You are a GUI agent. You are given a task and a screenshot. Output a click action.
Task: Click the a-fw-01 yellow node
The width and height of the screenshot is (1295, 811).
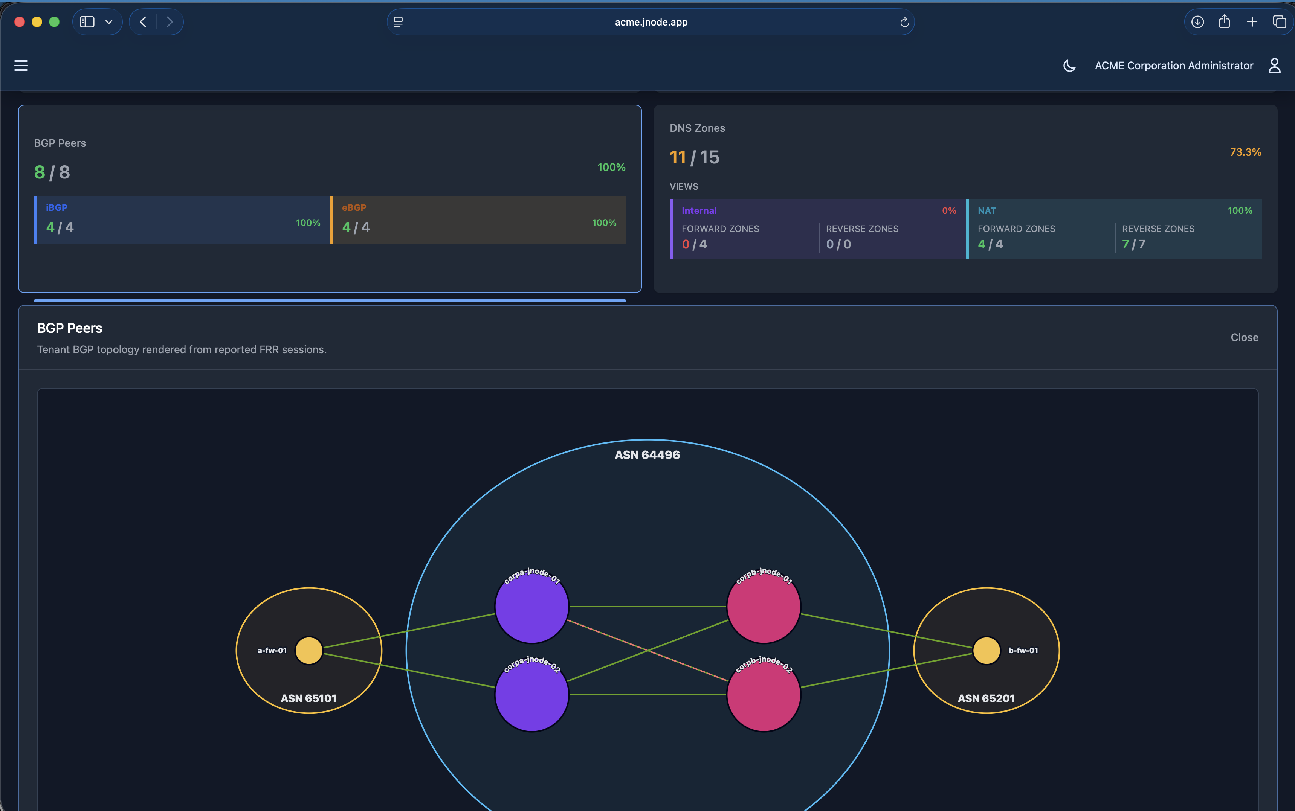[x=308, y=651]
